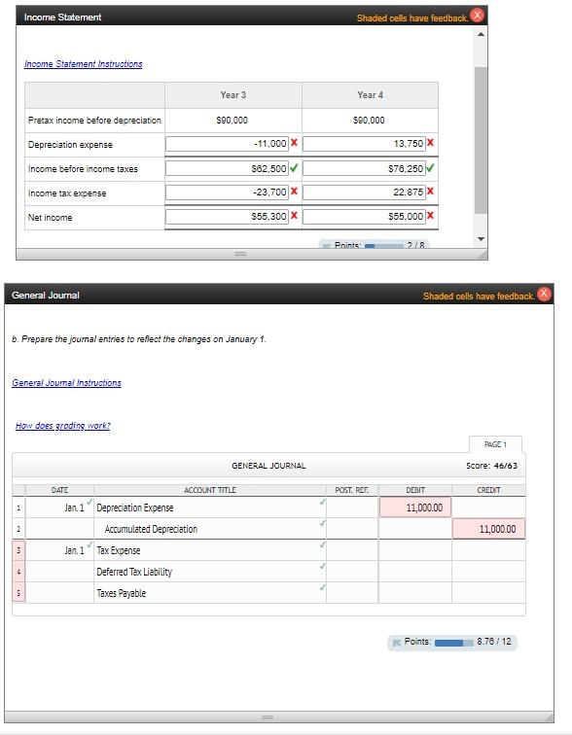Screen dimensions: 572x735
Task: Click credit cell for Deferred Tax Liability row
Action: 488,572
